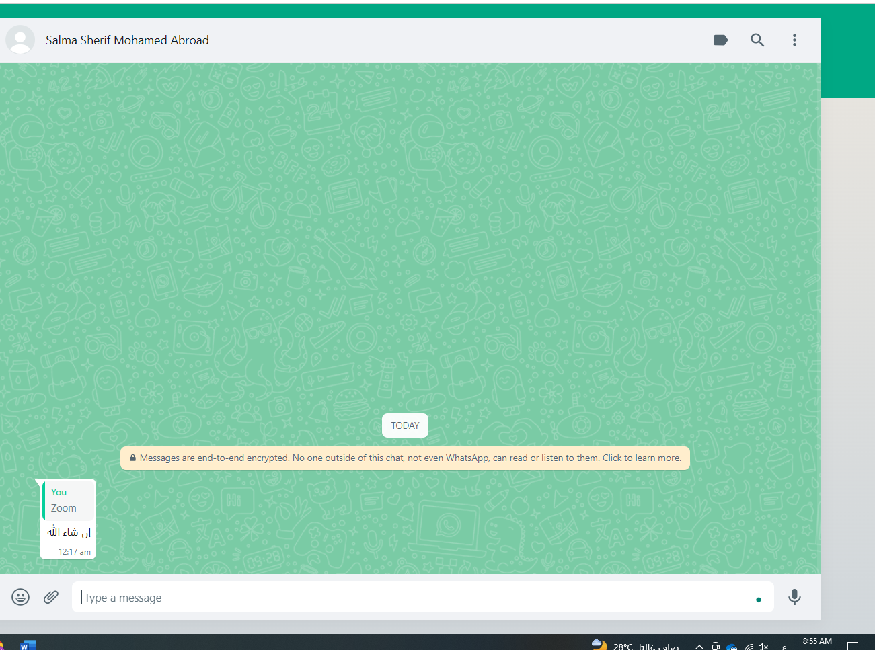
Task: Open the OneDrive tray icon
Action: pos(732,647)
